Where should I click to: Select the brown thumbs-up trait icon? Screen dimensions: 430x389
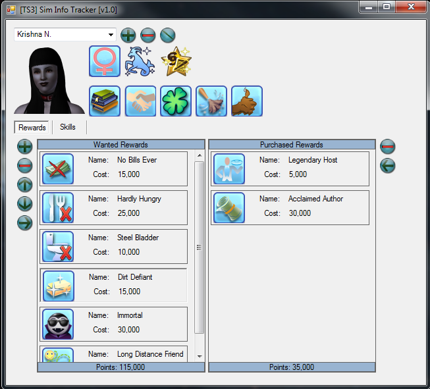[x=247, y=101]
